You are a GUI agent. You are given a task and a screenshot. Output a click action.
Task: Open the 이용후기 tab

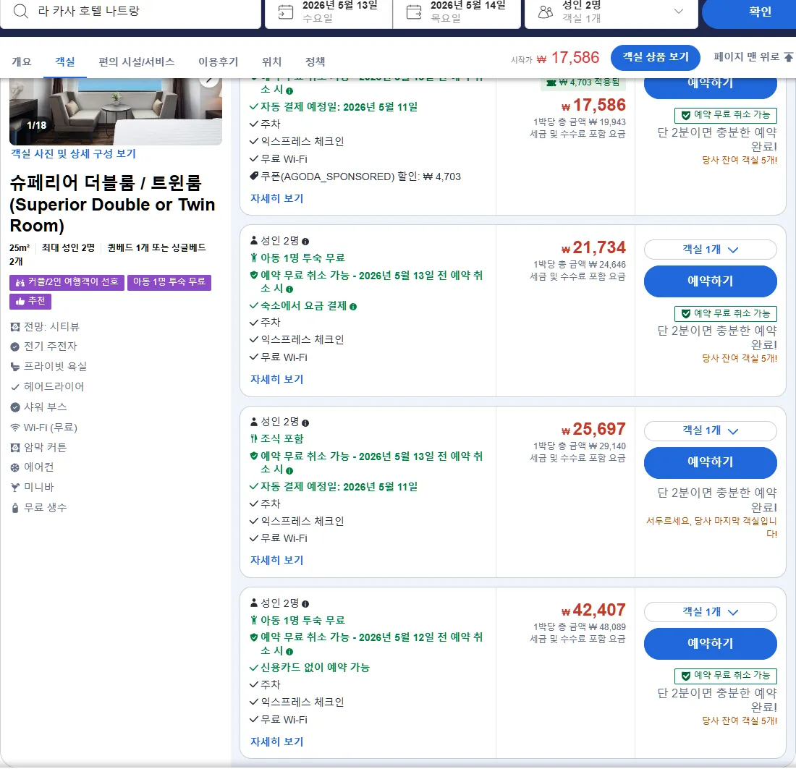click(219, 61)
